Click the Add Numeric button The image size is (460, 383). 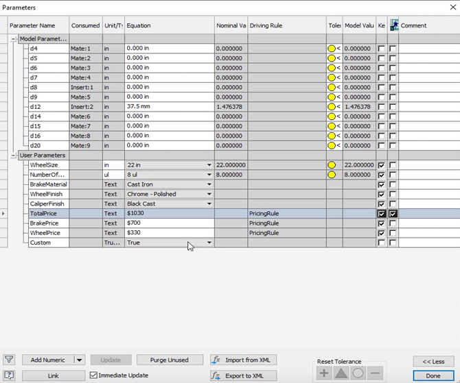[48, 360]
